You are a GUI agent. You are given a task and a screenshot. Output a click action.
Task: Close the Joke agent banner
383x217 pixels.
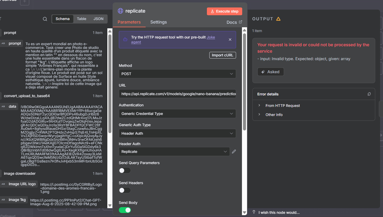230,40
